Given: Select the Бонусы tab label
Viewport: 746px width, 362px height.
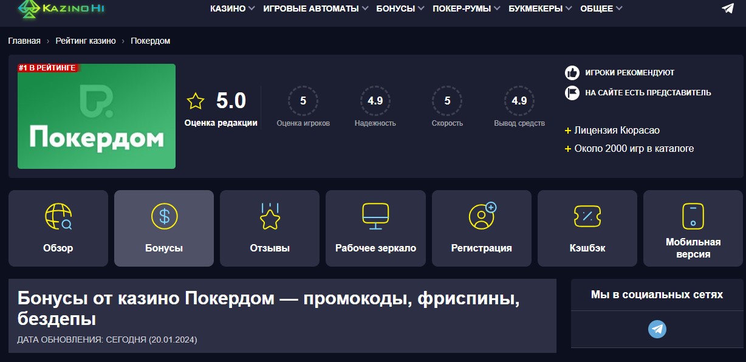Looking at the screenshot, I should pyautogui.click(x=164, y=248).
